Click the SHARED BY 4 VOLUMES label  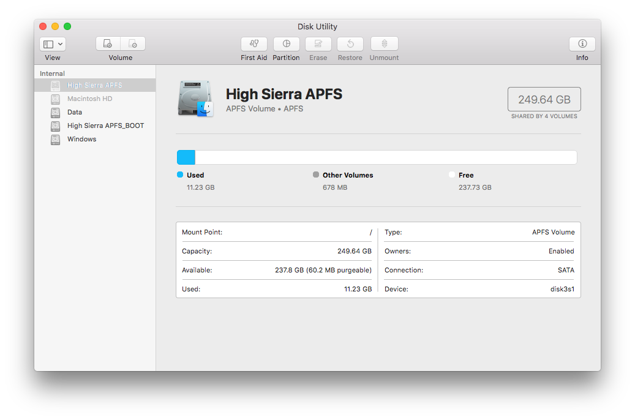[x=544, y=116]
